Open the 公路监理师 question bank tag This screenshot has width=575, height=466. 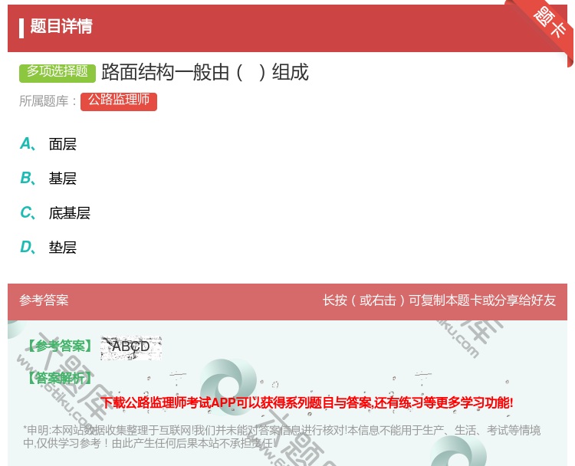(119, 102)
